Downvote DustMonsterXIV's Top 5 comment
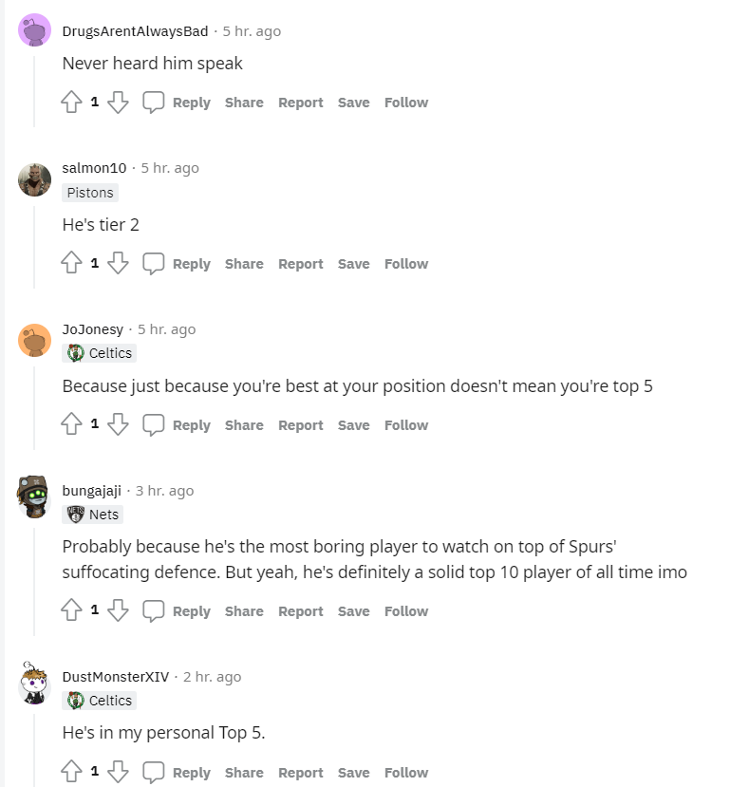 (x=118, y=772)
